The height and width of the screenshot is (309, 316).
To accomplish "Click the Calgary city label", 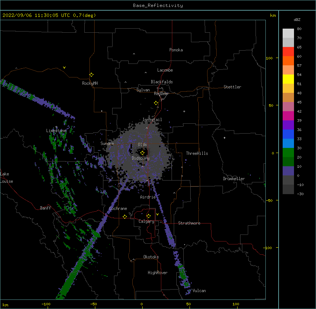I will coord(146,221).
